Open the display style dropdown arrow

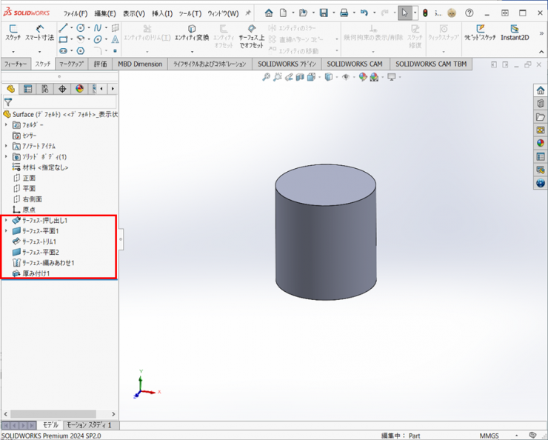coord(336,77)
